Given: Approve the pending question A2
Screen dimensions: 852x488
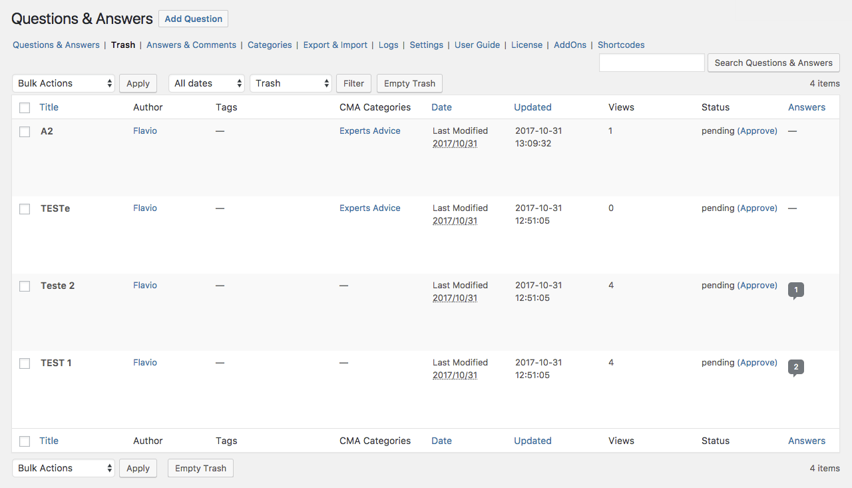Looking at the screenshot, I should tap(757, 131).
